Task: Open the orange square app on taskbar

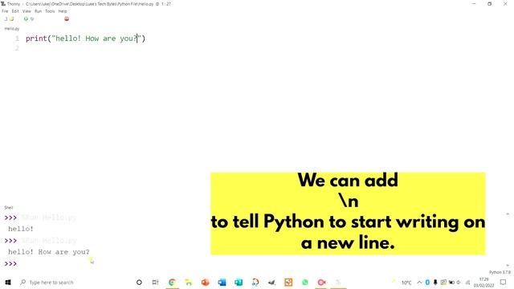Action: [288, 282]
